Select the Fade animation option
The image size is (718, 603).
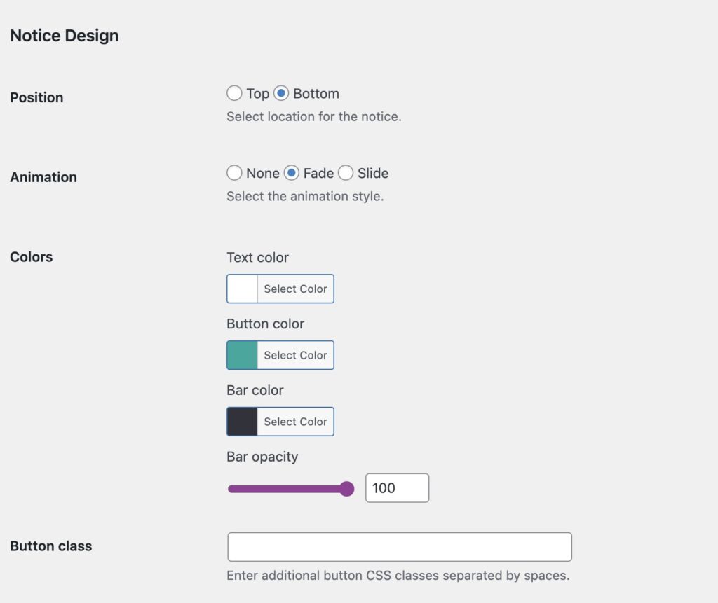pyautogui.click(x=291, y=173)
